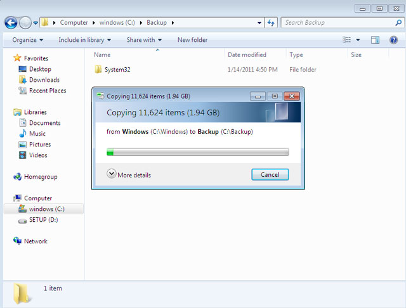Open Documents library
The image size is (406, 308).
45,123
